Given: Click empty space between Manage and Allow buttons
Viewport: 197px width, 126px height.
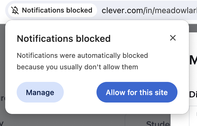Looking at the screenshot, I should pos(80,92).
